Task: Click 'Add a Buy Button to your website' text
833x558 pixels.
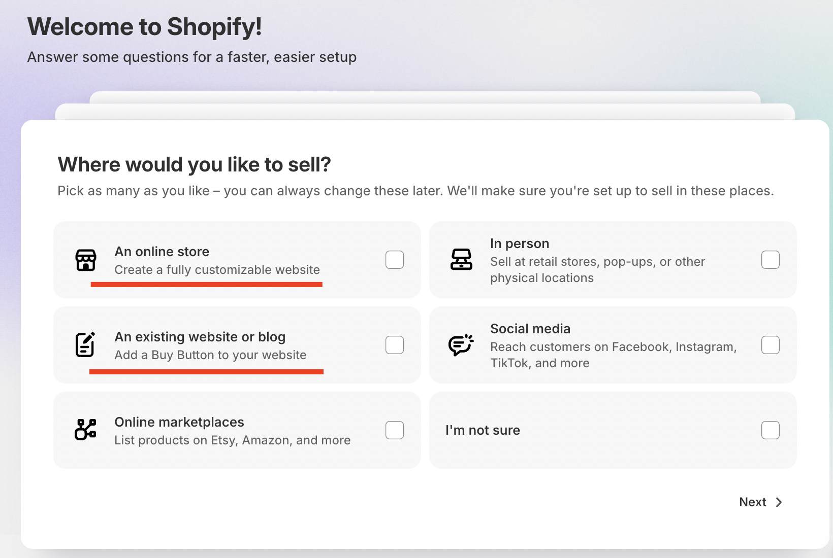Action: tap(211, 355)
